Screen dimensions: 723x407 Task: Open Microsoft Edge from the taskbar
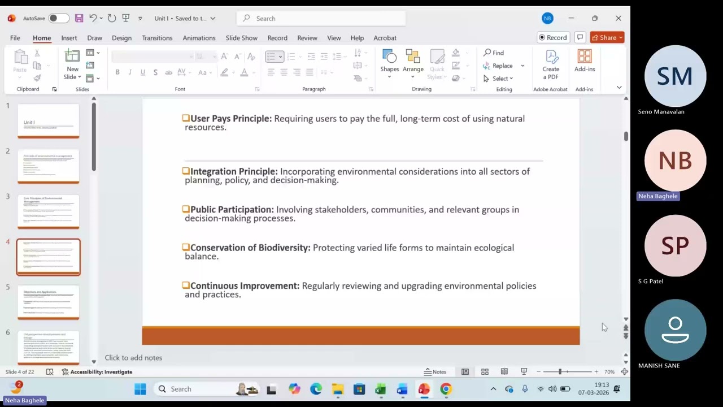coord(316,389)
